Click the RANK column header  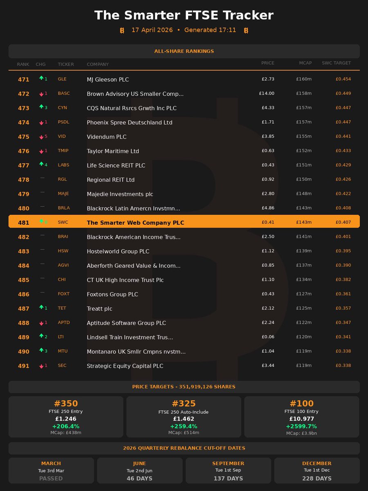point(23,64)
